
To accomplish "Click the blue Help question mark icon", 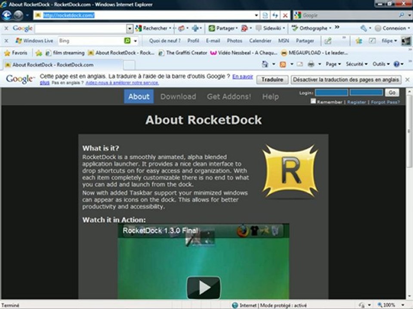I will 396,64.
